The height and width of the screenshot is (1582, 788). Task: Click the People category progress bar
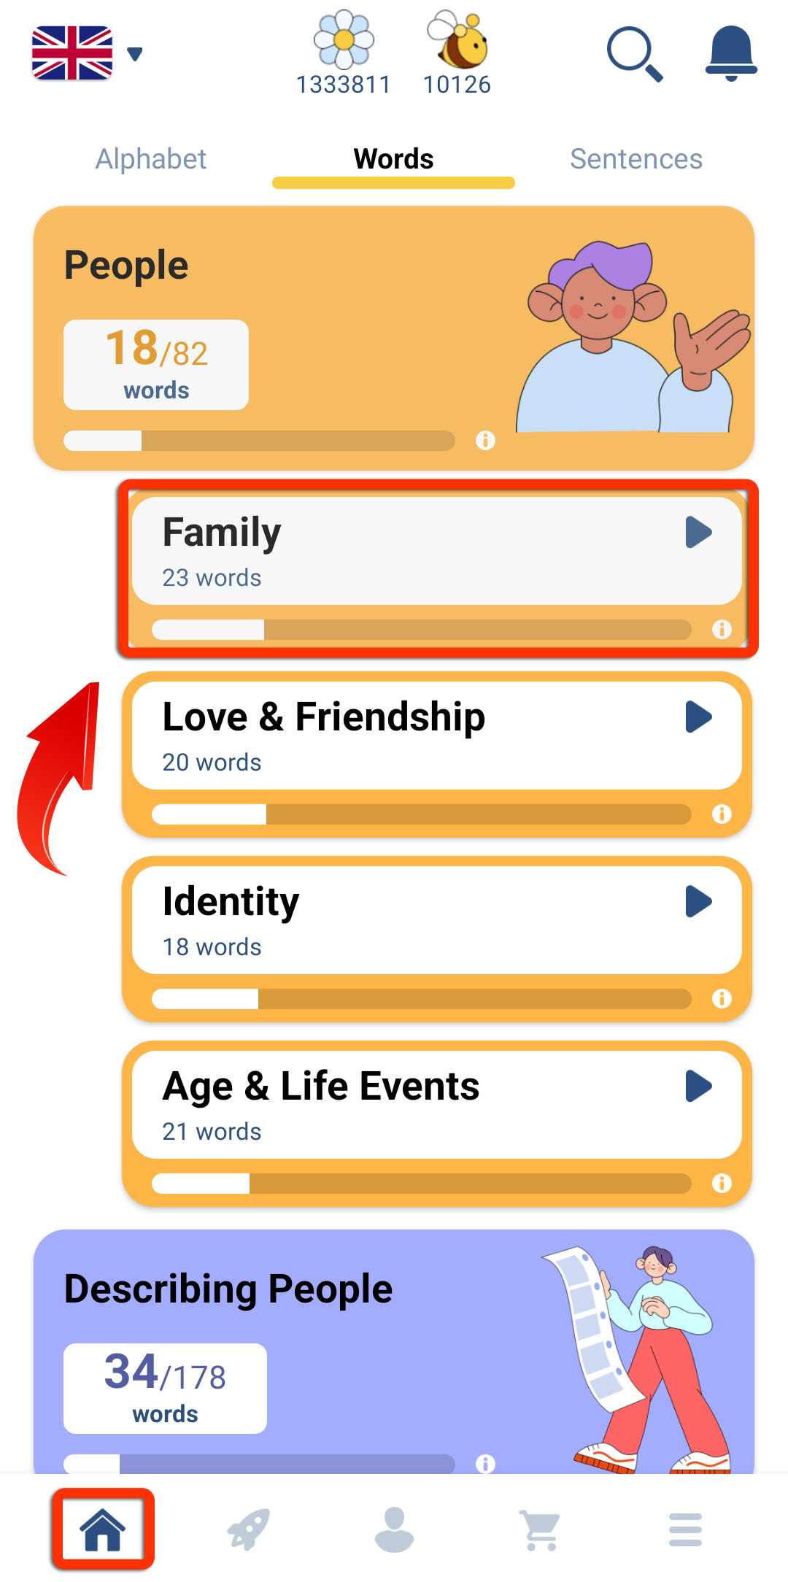pos(259,441)
